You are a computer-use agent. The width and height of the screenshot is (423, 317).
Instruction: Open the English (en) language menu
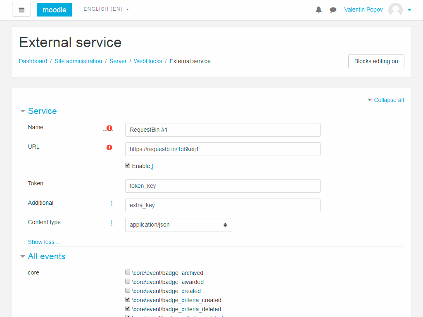(x=106, y=9)
